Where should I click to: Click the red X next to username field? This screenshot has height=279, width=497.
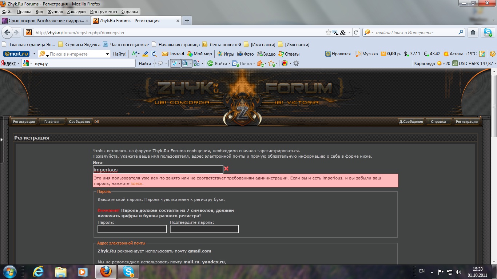[x=226, y=169]
